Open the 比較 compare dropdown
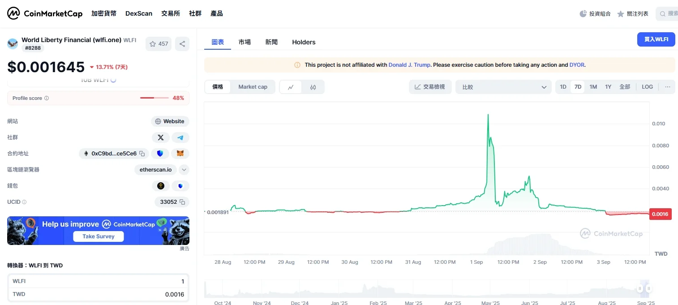 (503, 87)
